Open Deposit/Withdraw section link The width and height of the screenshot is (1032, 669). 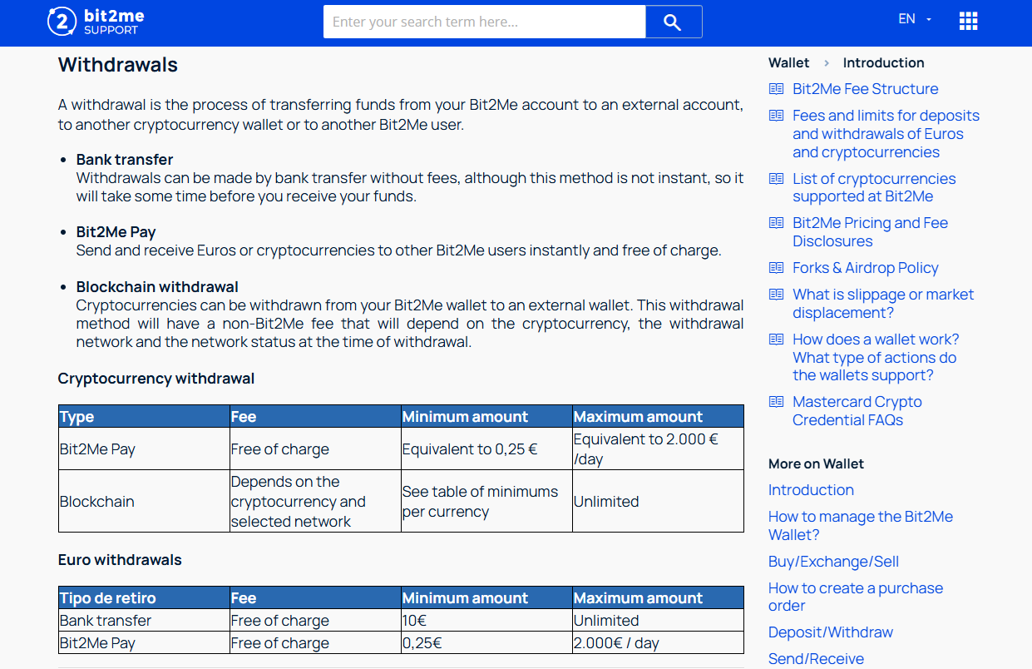pyautogui.click(x=831, y=632)
